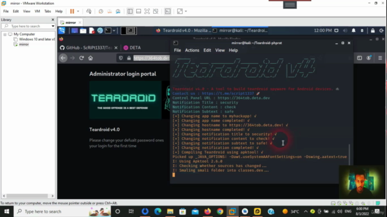Screen dimensions: 387x217
Task: Open VMware Edit menu
Action: point(16,11)
